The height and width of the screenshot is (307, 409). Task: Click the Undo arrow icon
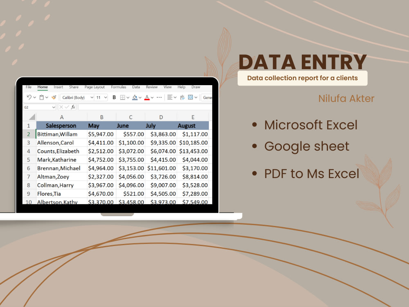pyautogui.click(x=29, y=97)
